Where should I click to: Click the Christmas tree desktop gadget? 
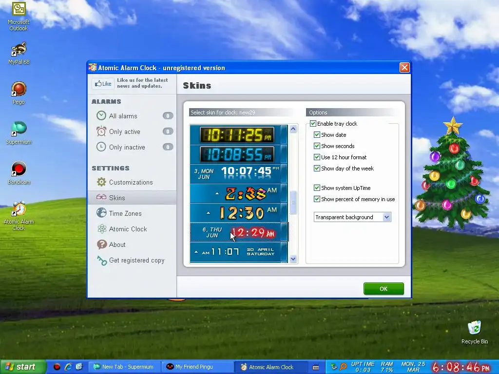[452, 173]
